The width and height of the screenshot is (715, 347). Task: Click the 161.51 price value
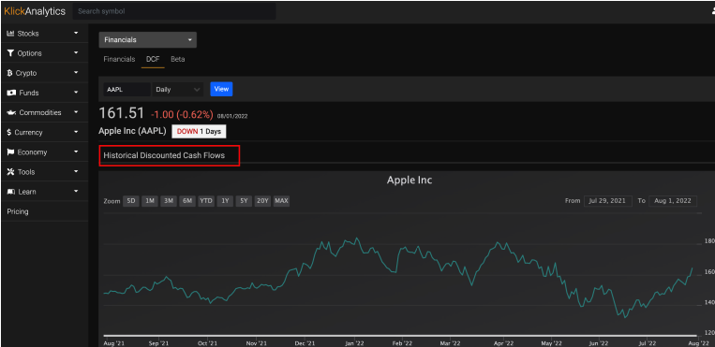(x=121, y=113)
